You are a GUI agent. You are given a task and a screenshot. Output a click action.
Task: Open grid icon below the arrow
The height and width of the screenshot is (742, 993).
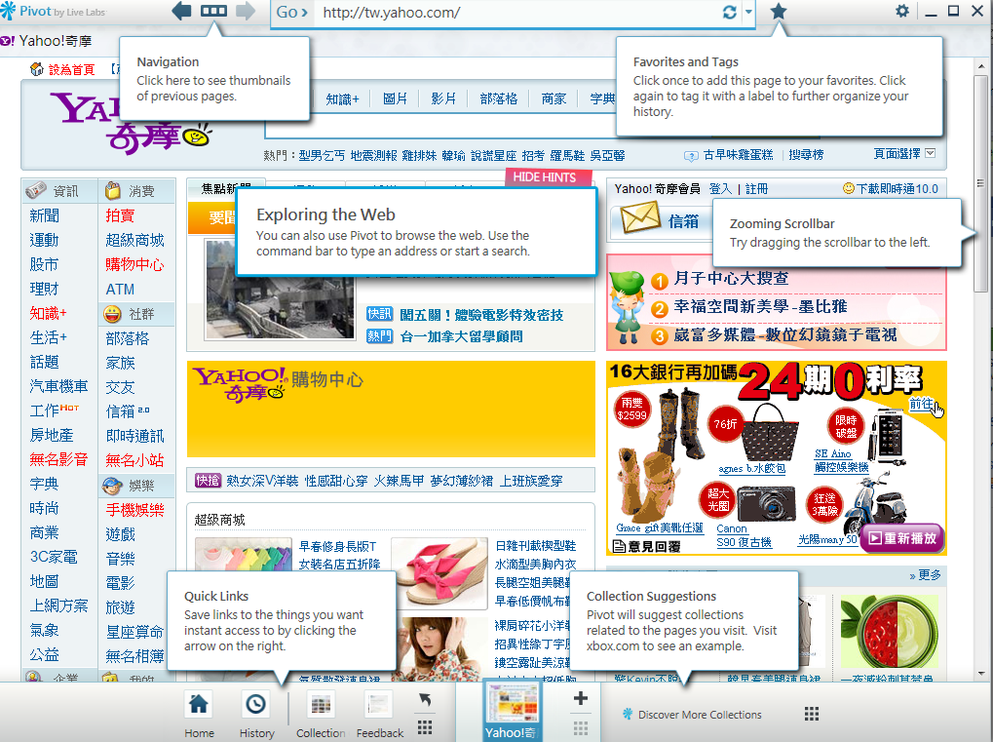click(x=425, y=726)
